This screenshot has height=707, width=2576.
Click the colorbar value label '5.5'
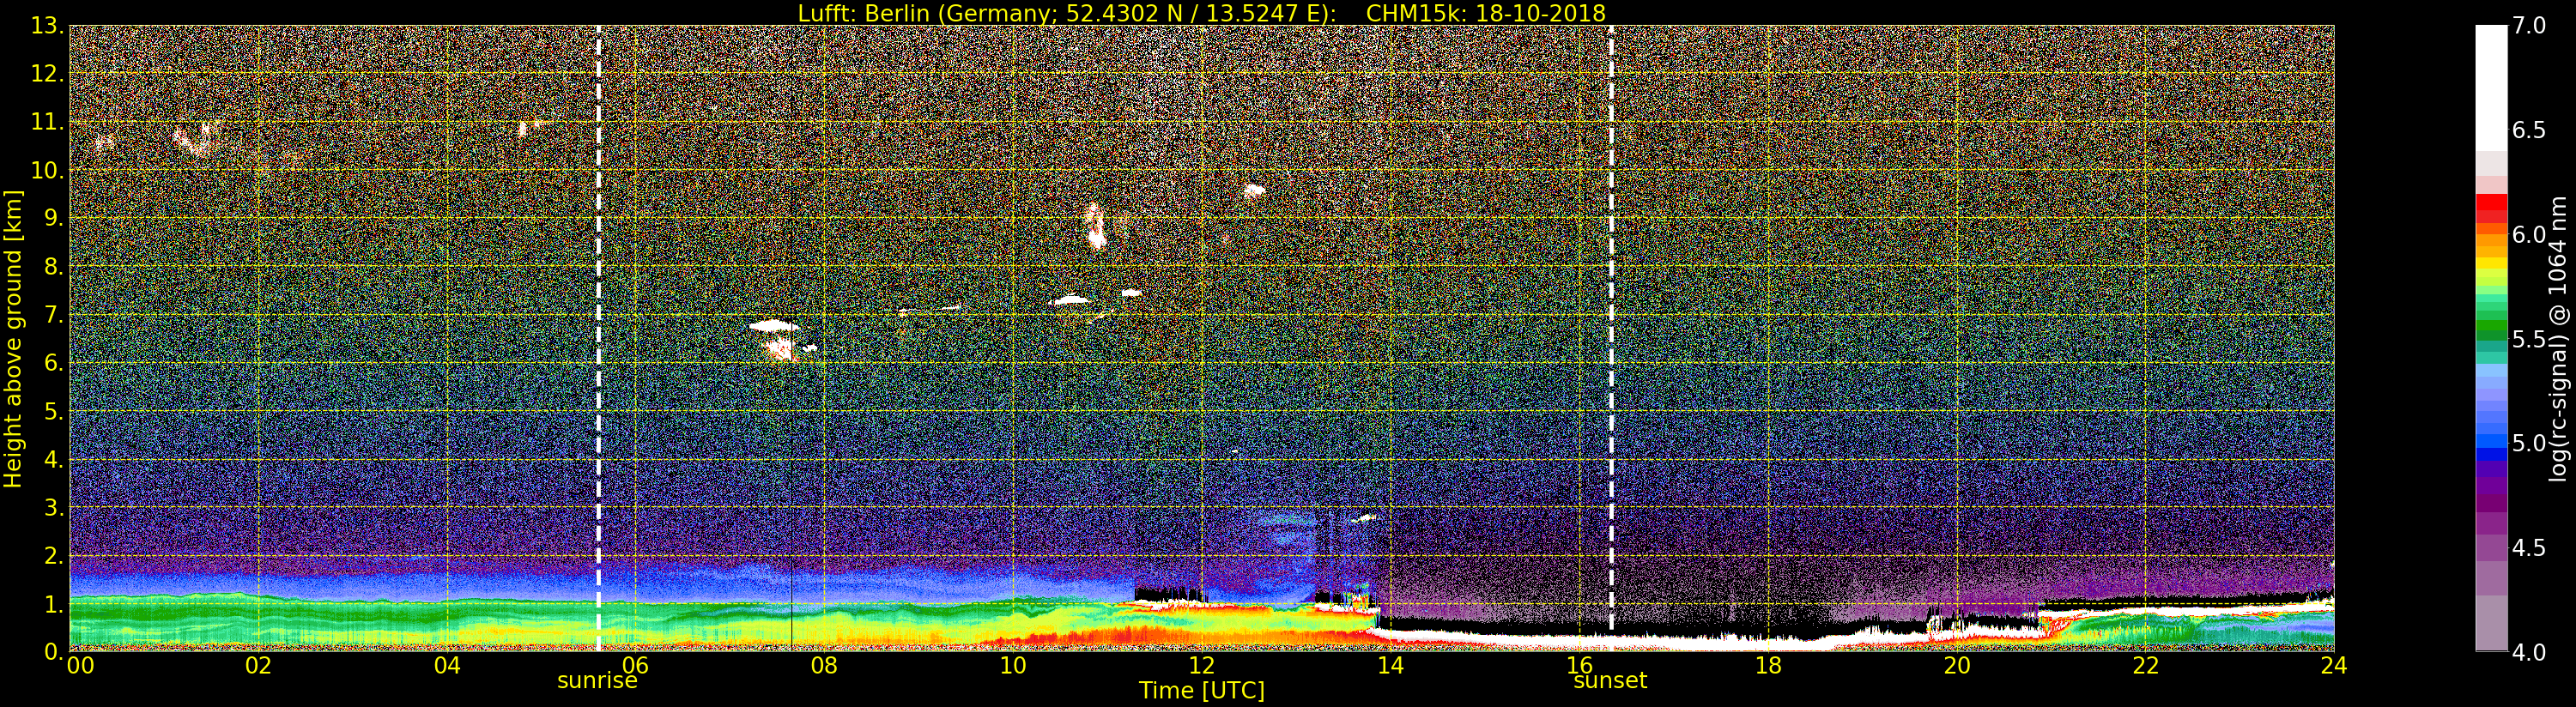2529,339
